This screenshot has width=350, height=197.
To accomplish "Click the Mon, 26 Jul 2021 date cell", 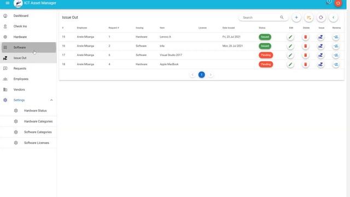I will (x=232, y=46).
